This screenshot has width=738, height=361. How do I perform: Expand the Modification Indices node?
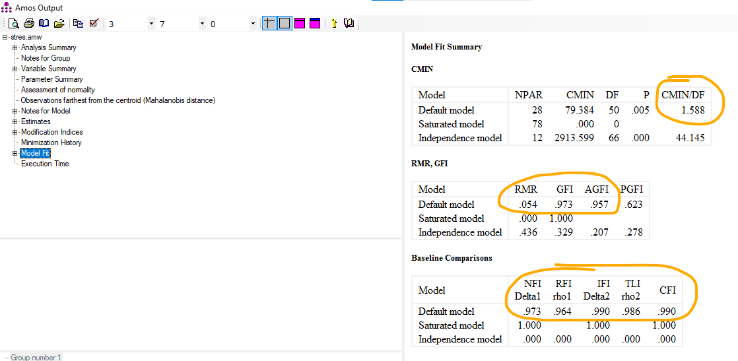(x=15, y=132)
